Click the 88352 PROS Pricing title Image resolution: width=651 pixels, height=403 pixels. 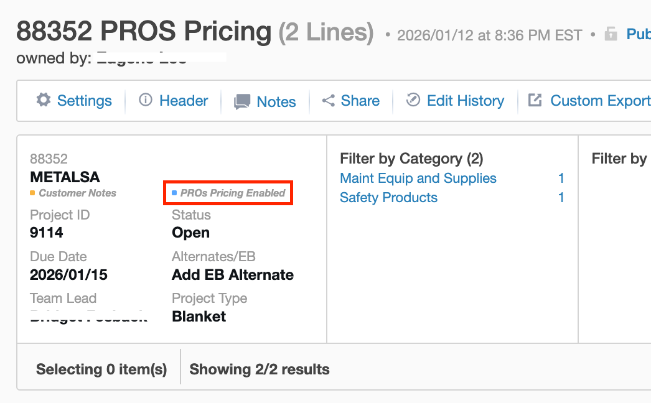pos(144,31)
